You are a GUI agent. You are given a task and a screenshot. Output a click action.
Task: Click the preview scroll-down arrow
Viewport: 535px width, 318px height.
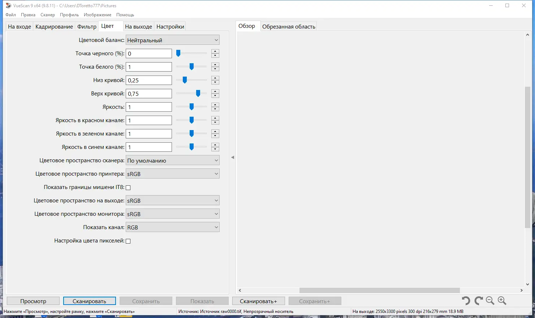pos(527,284)
